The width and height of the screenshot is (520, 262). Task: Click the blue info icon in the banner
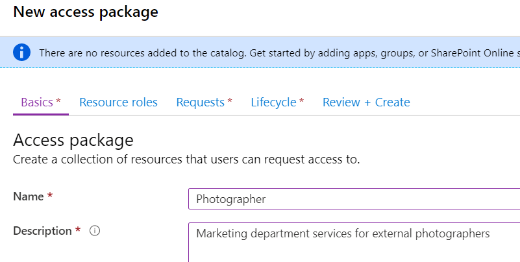22,53
